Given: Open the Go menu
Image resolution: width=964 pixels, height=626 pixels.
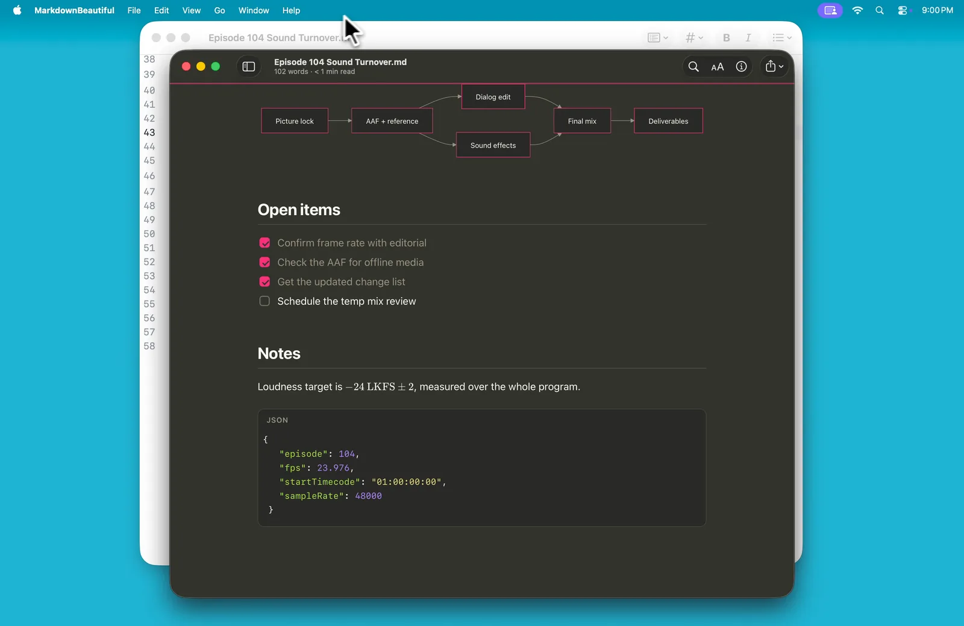Looking at the screenshot, I should tap(219, 10).
